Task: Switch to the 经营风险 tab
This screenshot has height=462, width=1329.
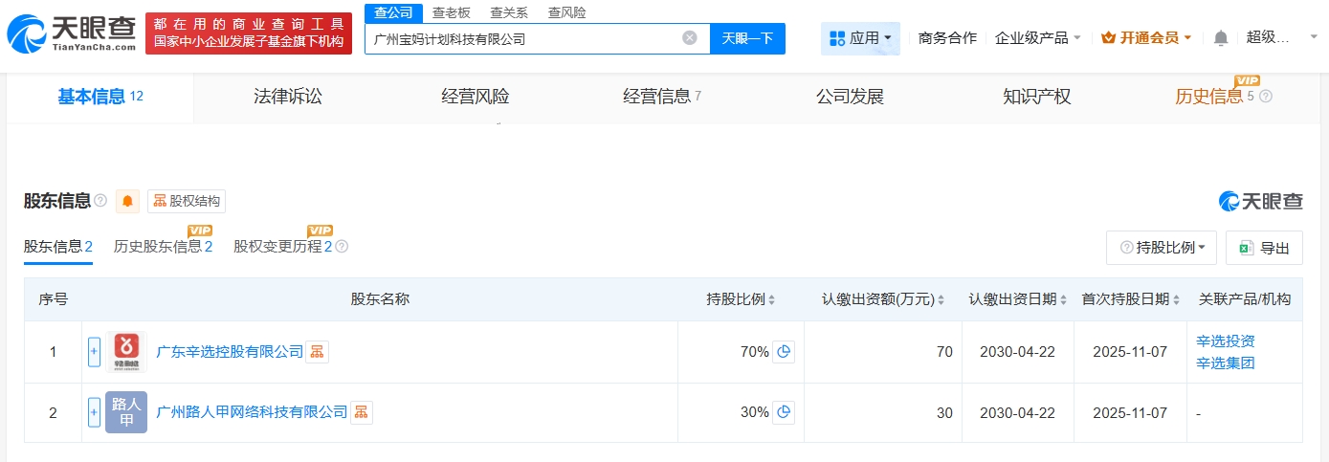Action: pyautogui.click(x=475, y=97)
